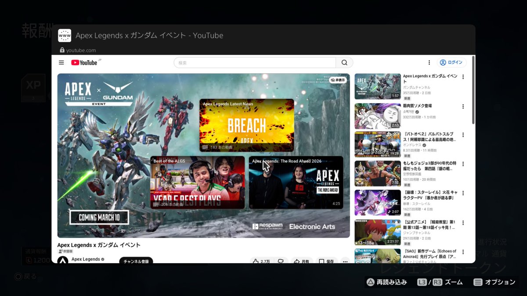Reload with the triangle 再読み込み prompt

(386, 282)
